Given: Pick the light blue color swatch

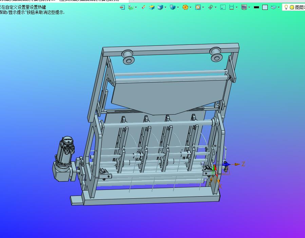Looking at the screenshot, I should pyautogui.click(x=265, y=7).
